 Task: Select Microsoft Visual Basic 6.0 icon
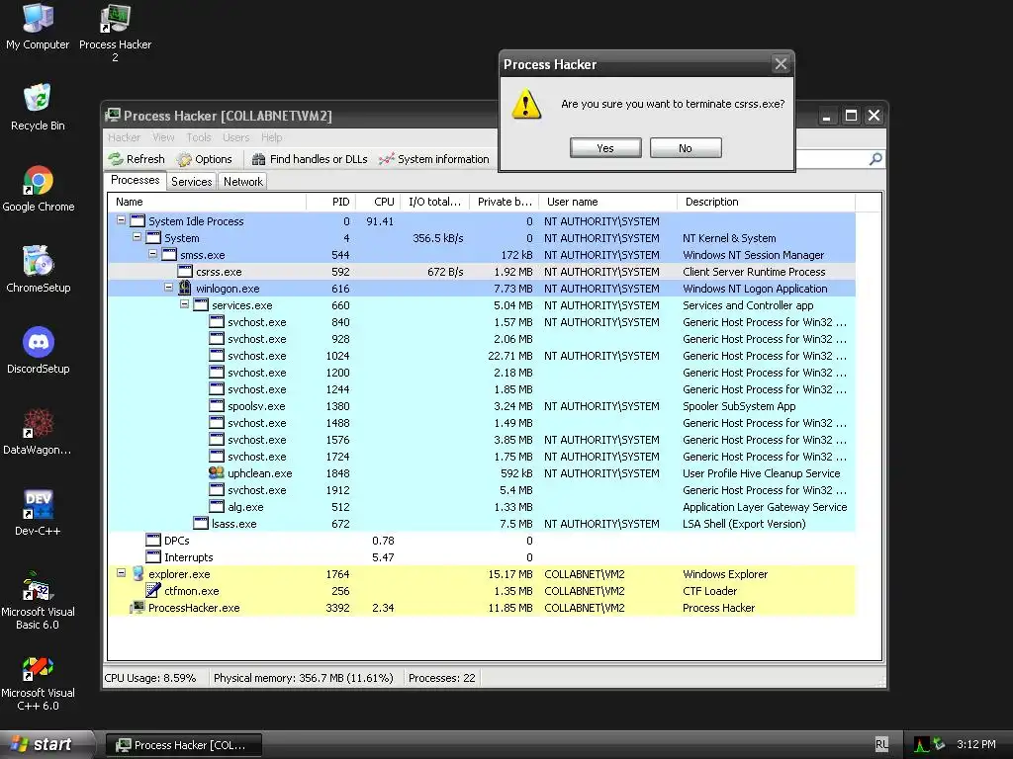(38, 600)
